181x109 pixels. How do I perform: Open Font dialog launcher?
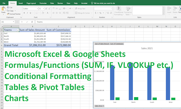pos(50,17)
